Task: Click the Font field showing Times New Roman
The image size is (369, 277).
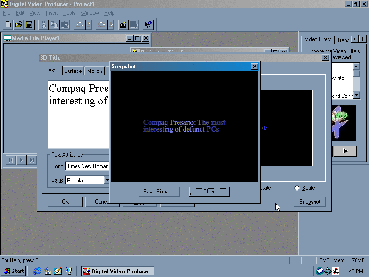Action: (87, 166)
